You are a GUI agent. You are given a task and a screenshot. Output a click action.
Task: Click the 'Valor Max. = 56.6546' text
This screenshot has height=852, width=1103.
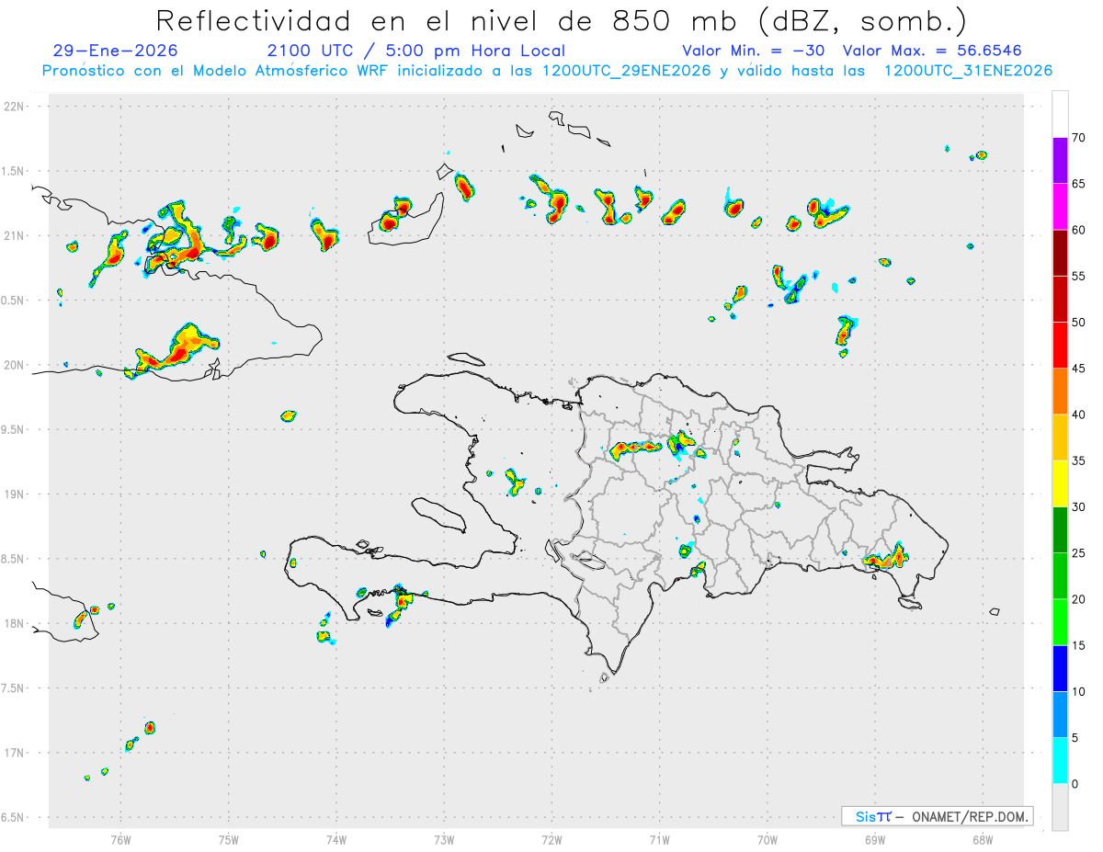[x=932, y=51]
